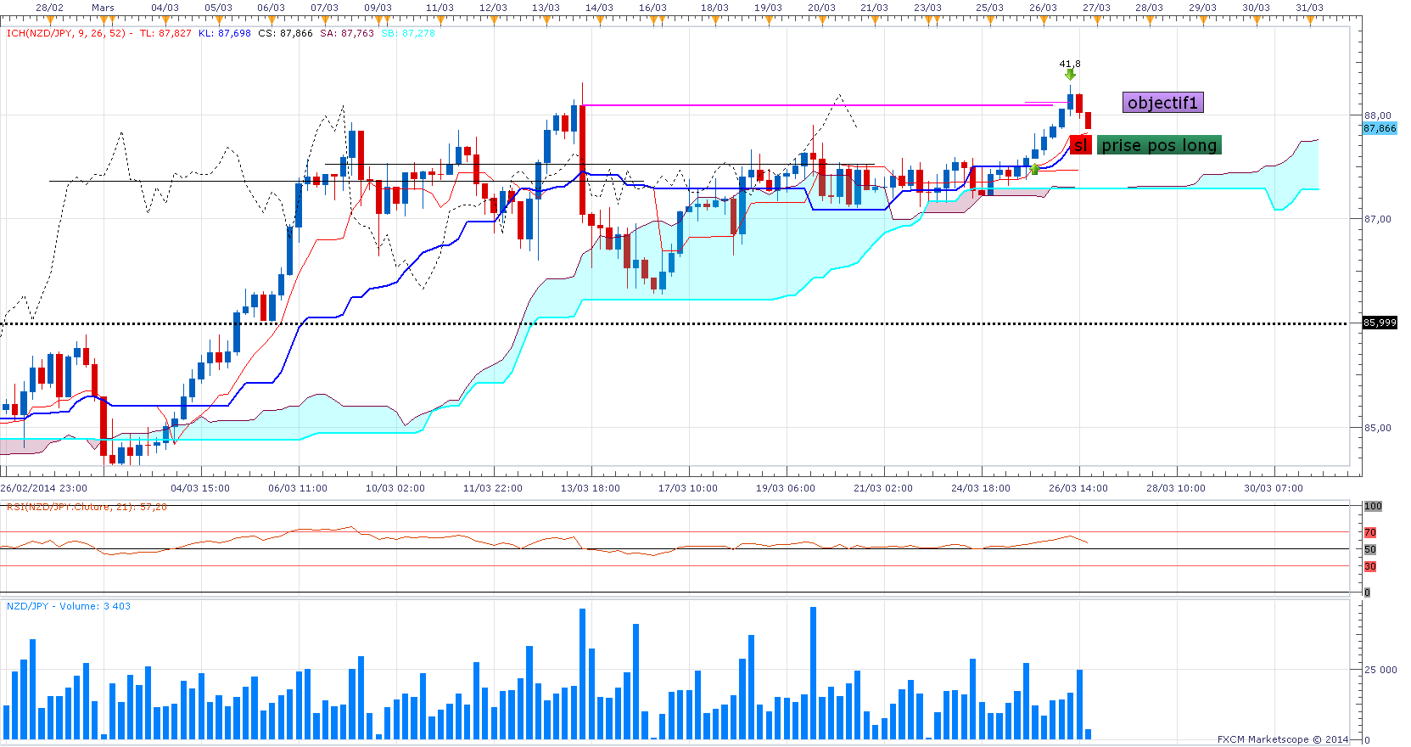
Task: Click the ICH(NZD/JPY, 9, 26, 52) indicator title
Action: click(66, 33)
